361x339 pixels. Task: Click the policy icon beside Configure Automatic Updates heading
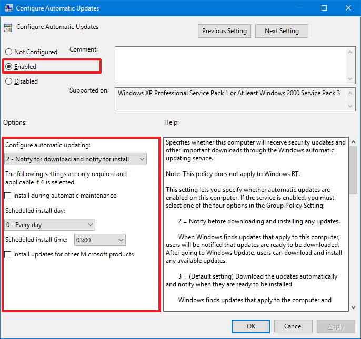8,28
